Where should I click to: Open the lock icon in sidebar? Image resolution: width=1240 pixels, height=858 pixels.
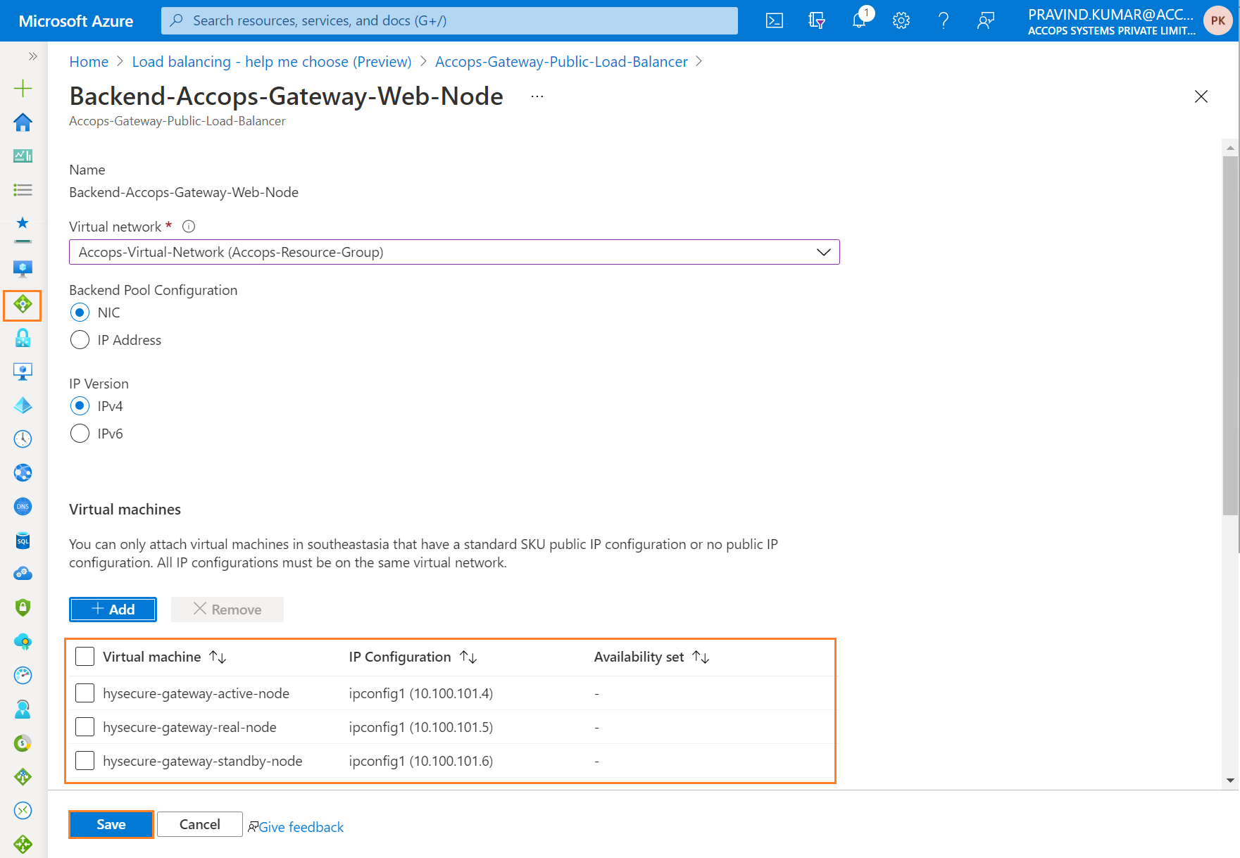pos(23,339)
